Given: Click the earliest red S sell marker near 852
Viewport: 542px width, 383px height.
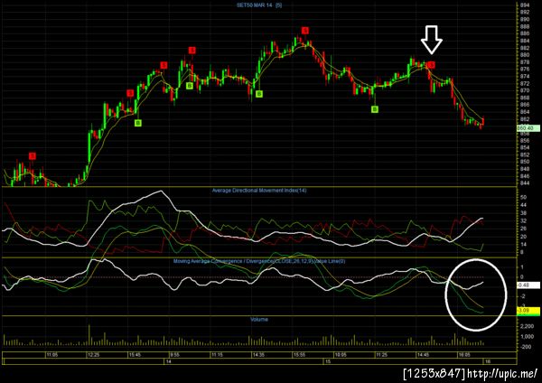Looking at the screenshot, I should pos(33,156).
